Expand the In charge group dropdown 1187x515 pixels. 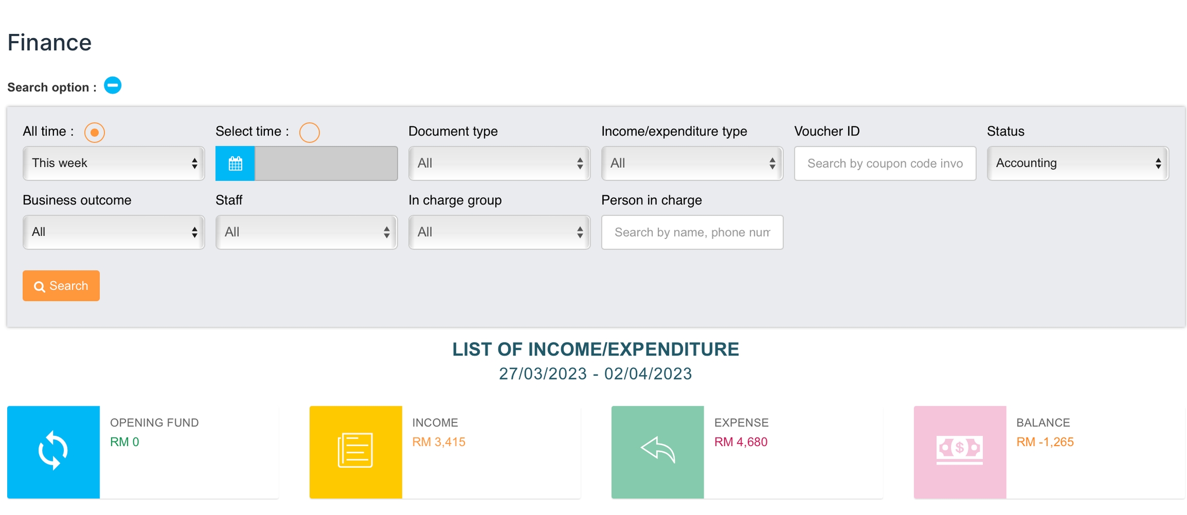click(499, 232)
